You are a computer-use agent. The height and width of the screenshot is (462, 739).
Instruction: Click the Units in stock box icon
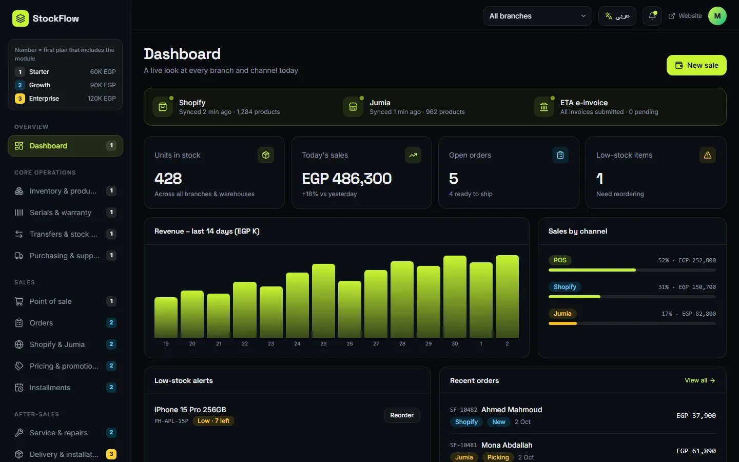[x=266, y=155]
